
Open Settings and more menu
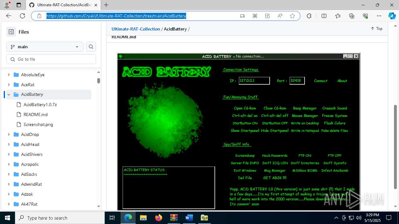379,16
